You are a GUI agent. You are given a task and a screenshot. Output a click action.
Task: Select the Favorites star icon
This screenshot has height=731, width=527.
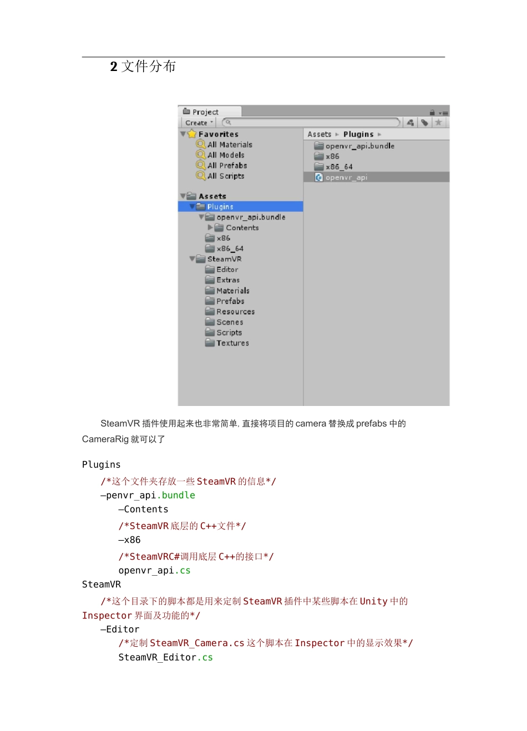point(192,134)
